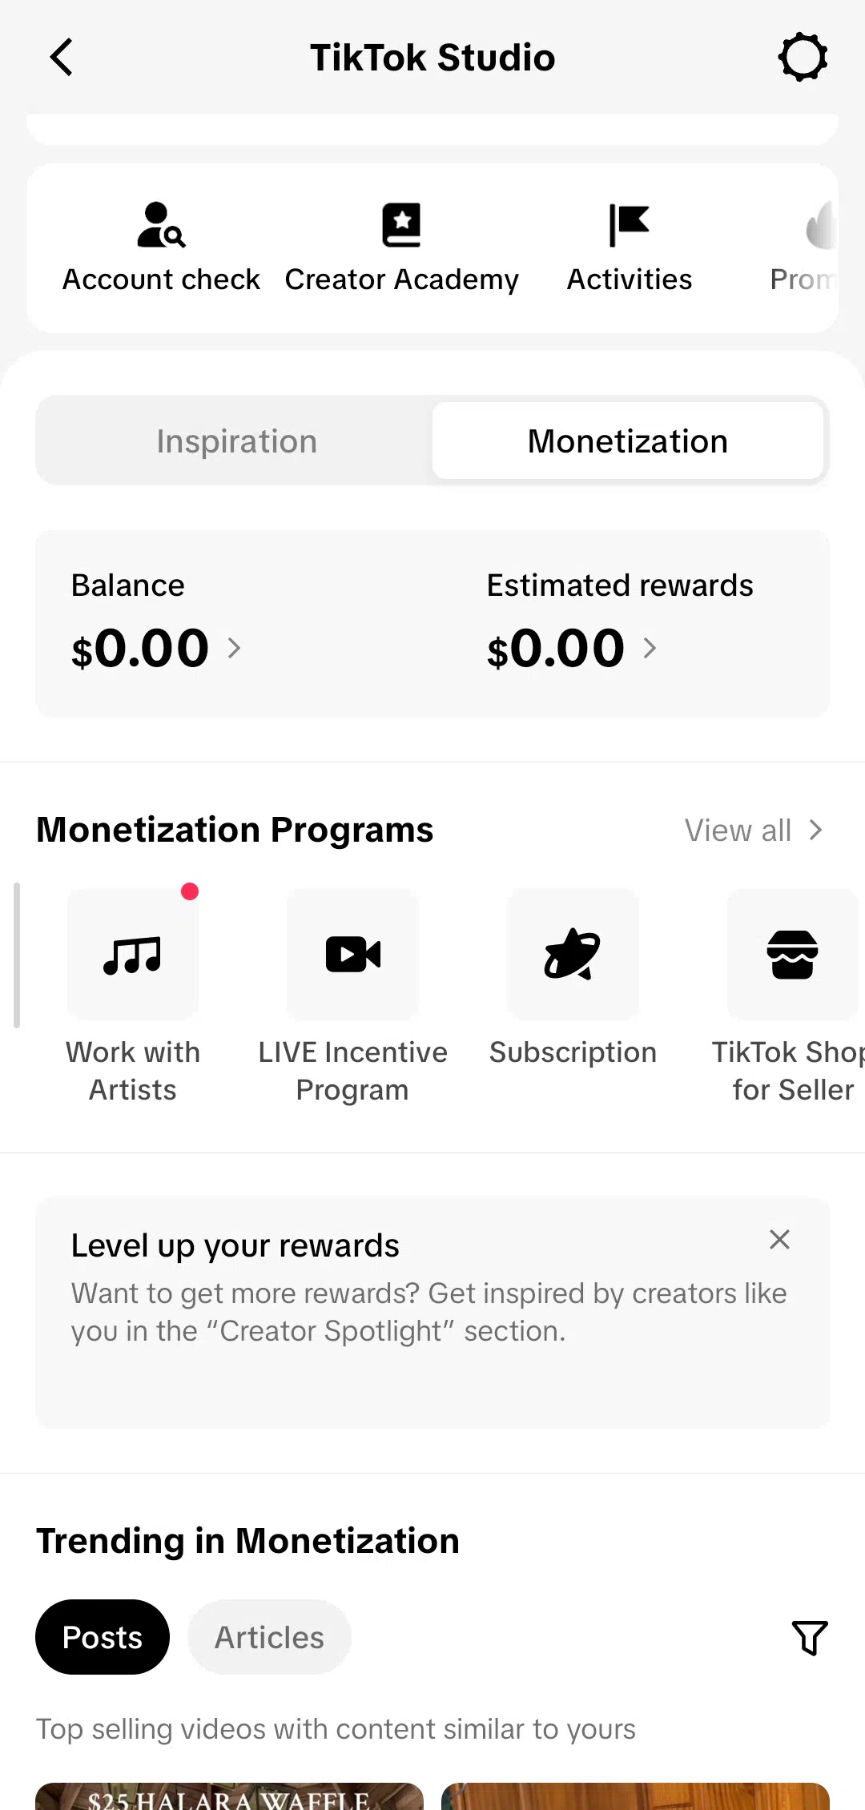Open the Halara Waffle video thumbnail

point(229,1797)
